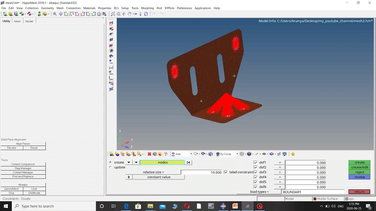Click the Middle Surface component color swatch
Image resolution: width=376 pixels, height=211 pixels.
point(315,199)
